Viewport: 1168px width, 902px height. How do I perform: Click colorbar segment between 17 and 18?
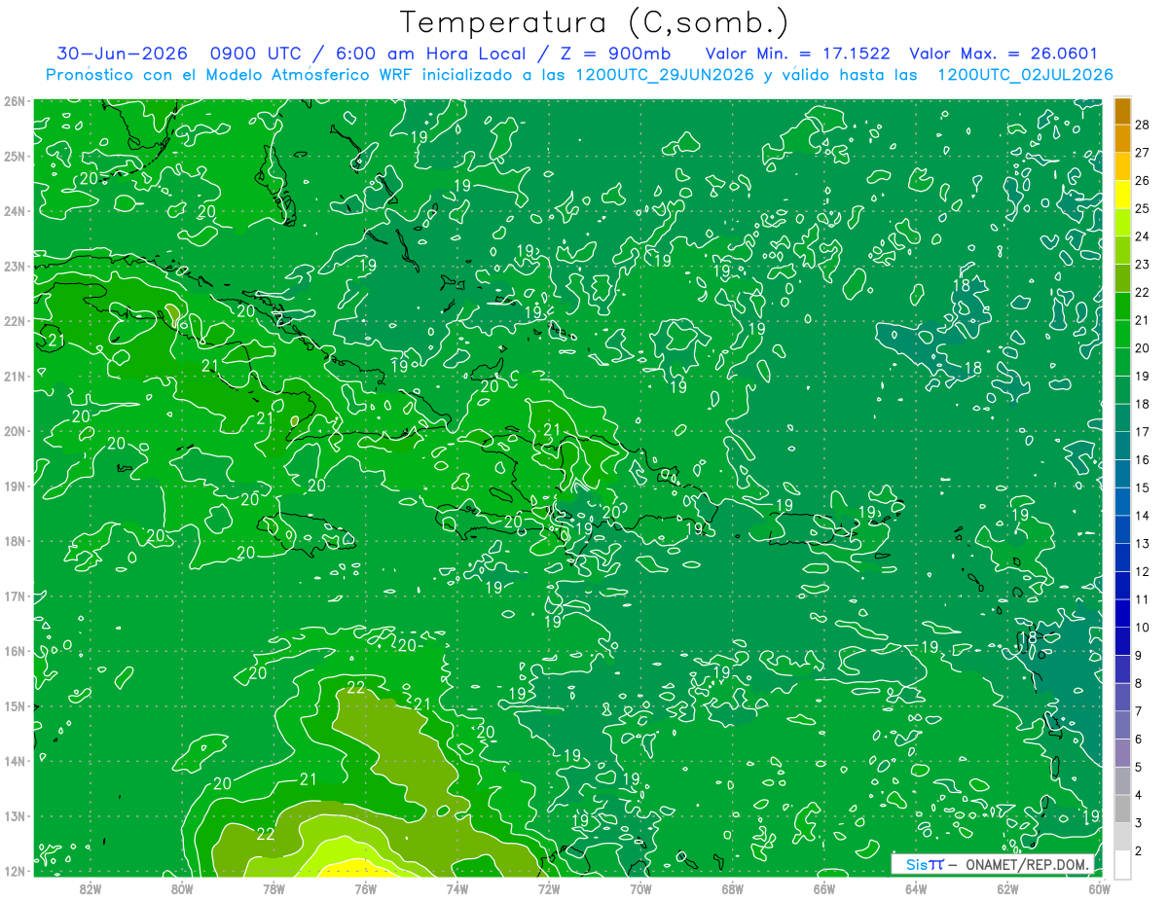1122,418
